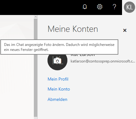Open the settings gear menu
Screen dimensions: 136x119
pos(100,7)
